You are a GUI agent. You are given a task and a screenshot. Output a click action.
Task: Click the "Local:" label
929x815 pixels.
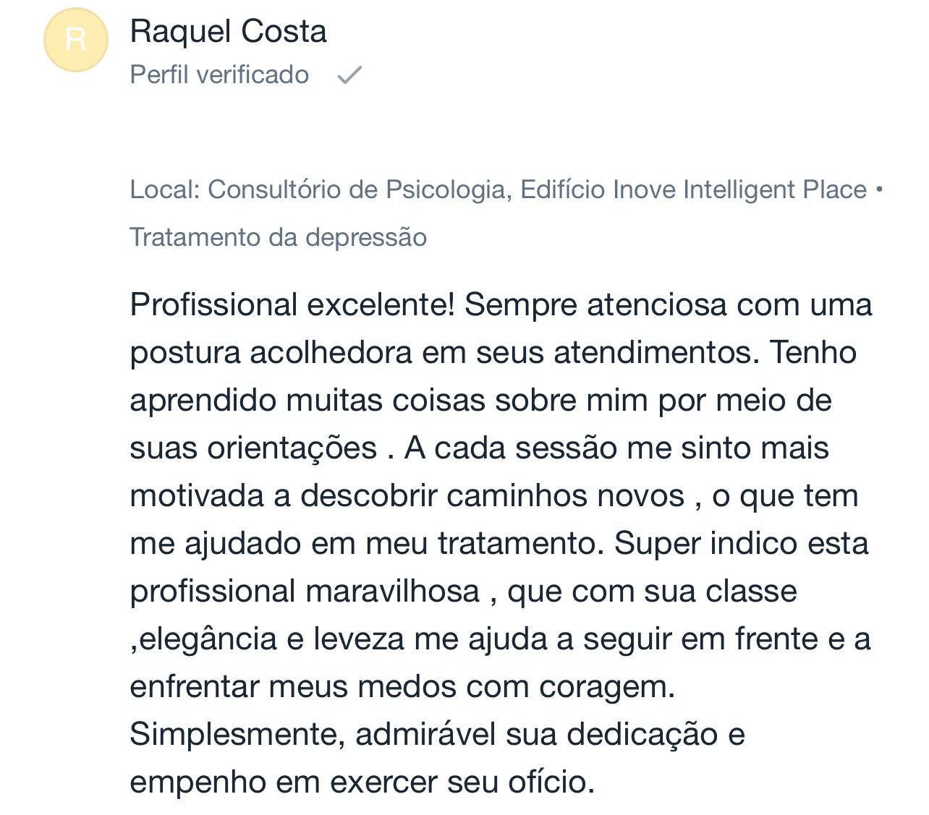pyautogui.click(x=165, y=189)
